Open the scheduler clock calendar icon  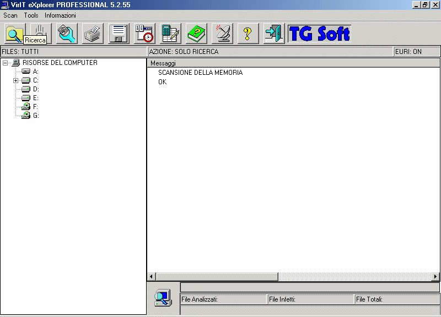pos(144,34)
